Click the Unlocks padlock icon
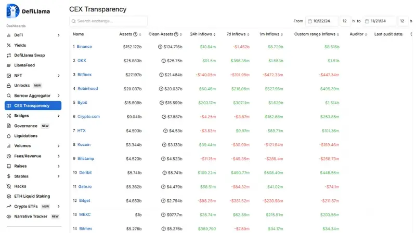 click(9, 86)
